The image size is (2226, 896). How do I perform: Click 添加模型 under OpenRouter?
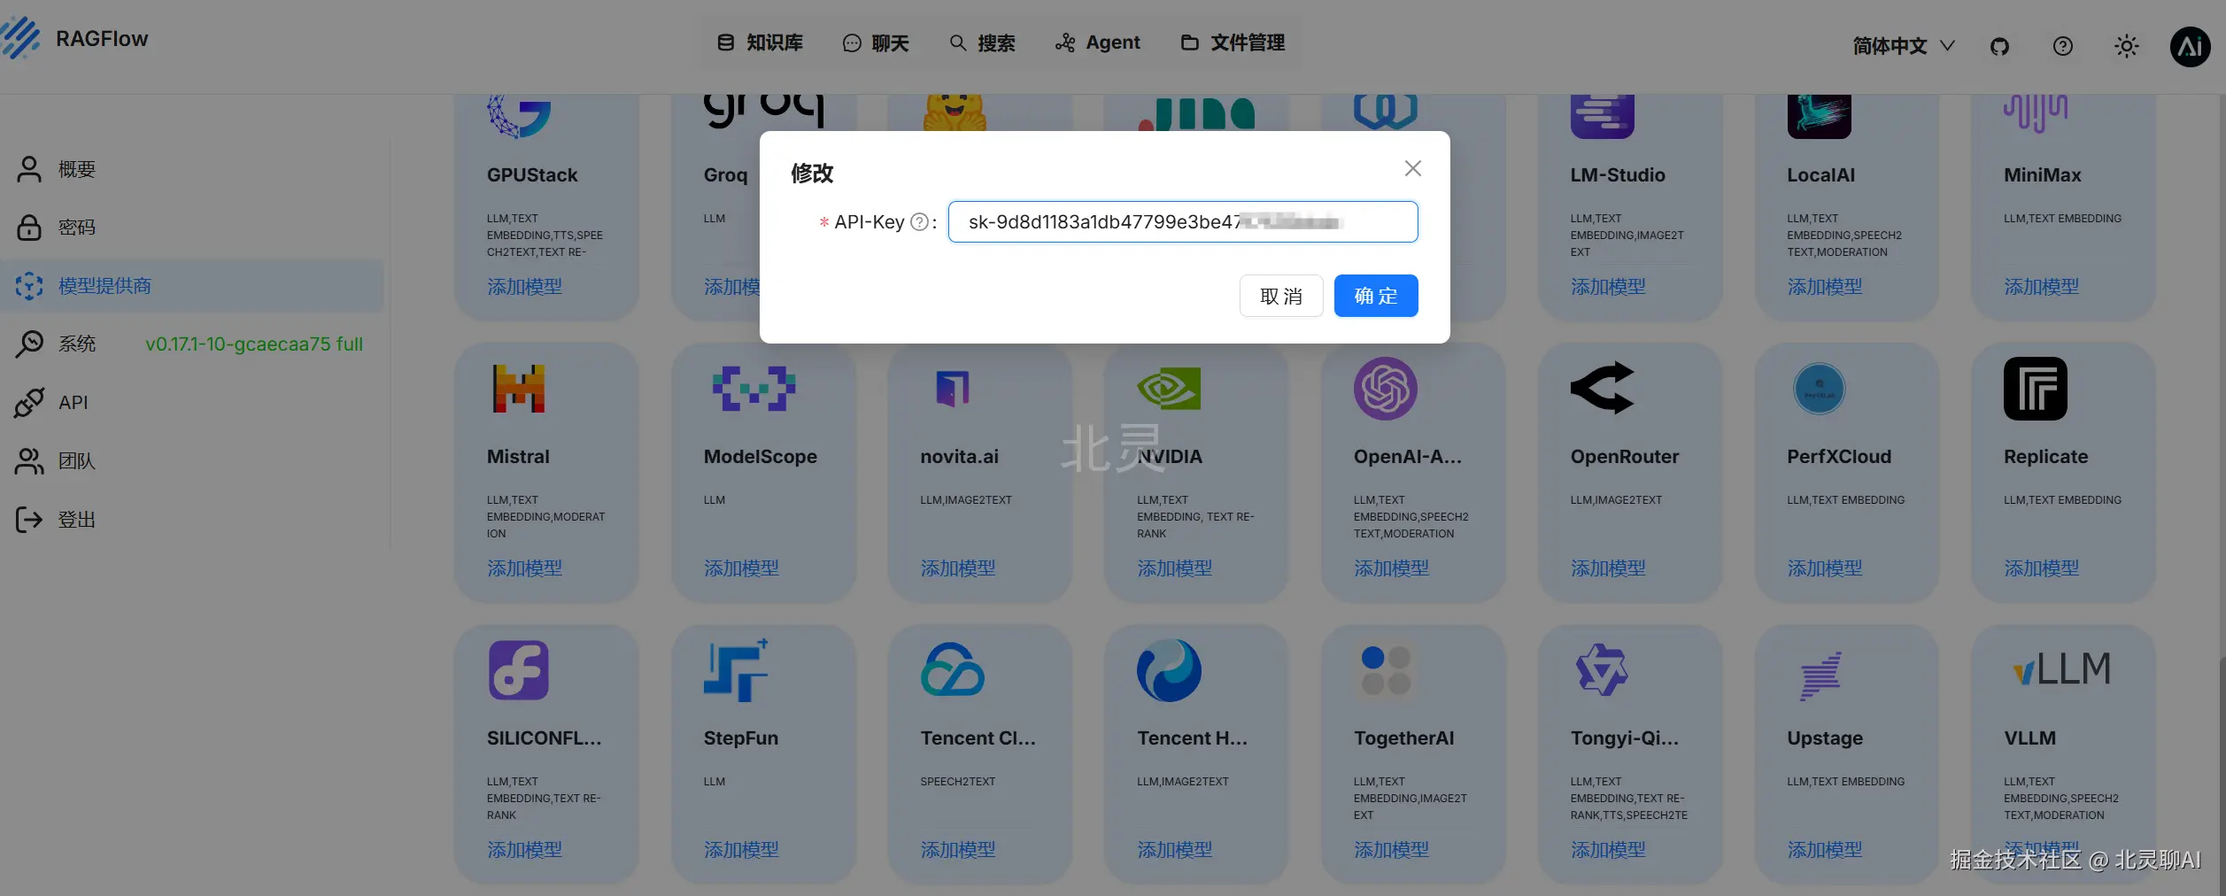click(x=1608, y=568)
